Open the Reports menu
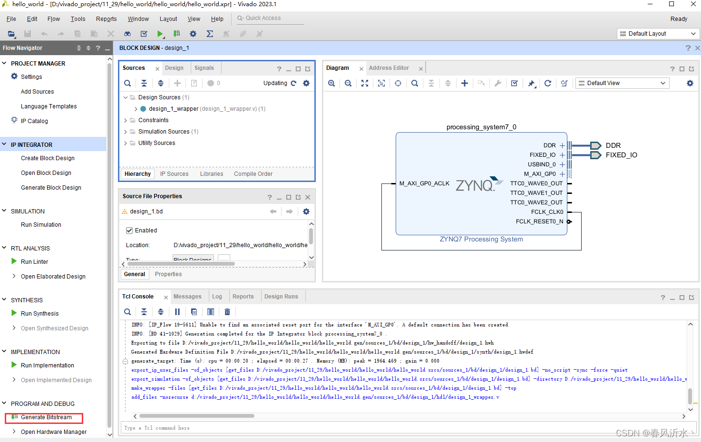The width and height of the screenshot is (701, 442). [x=107, y=19]
